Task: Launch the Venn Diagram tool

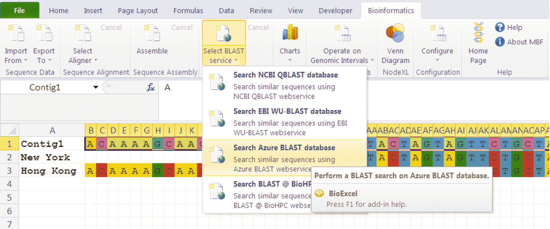Action: pos(395,34)
